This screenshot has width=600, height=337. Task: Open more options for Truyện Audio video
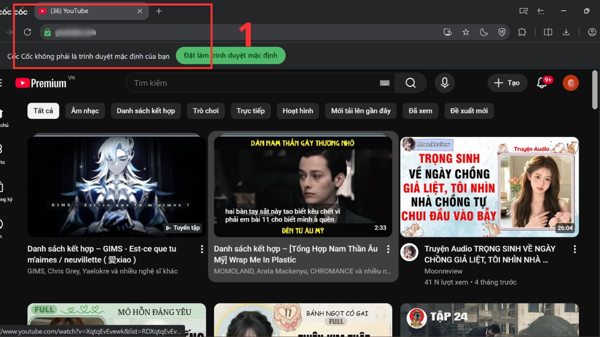(x=574, y=249)
